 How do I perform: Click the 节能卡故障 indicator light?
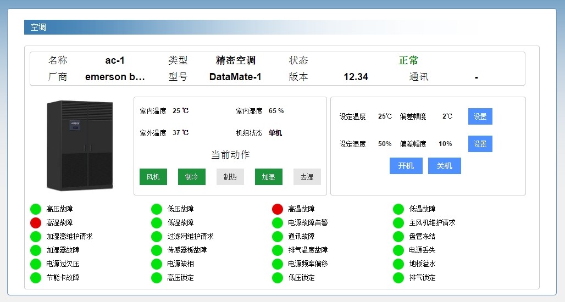(x=36, y=277)
